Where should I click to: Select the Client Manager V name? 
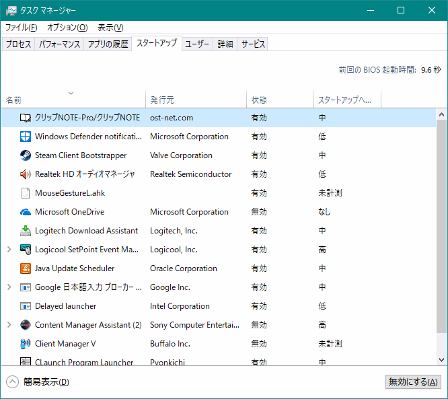pyautogui.click(x=65, y=344)
